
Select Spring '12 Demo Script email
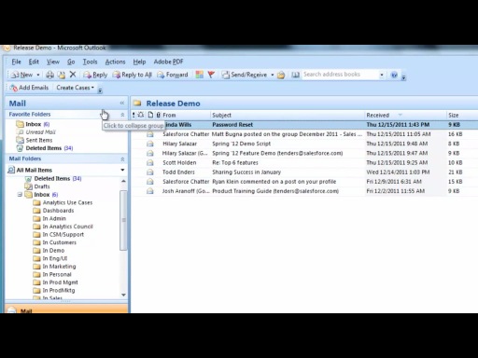tap(304, 144)
